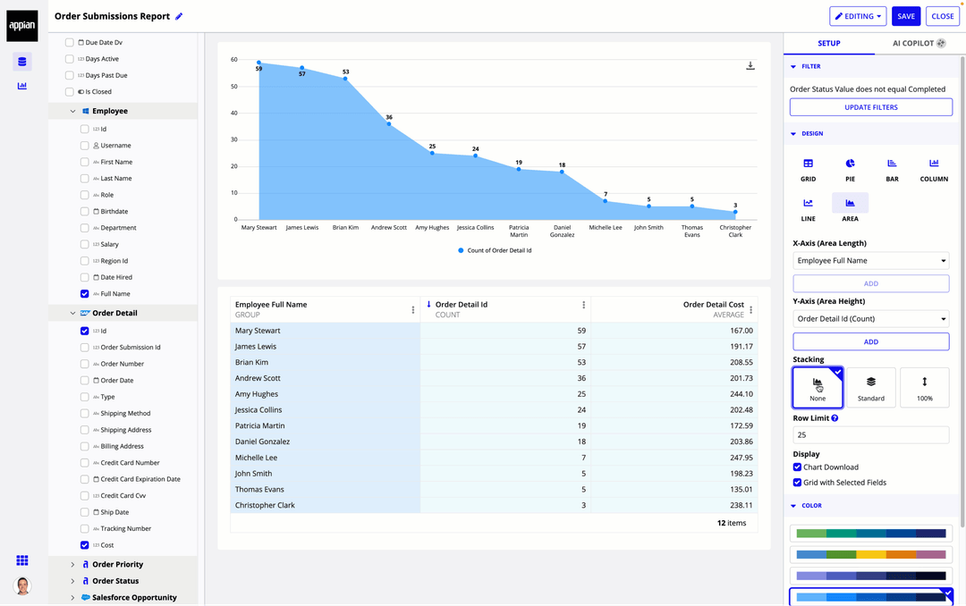
Task: Open the Setup tab
Action: [x=828, y=43]
